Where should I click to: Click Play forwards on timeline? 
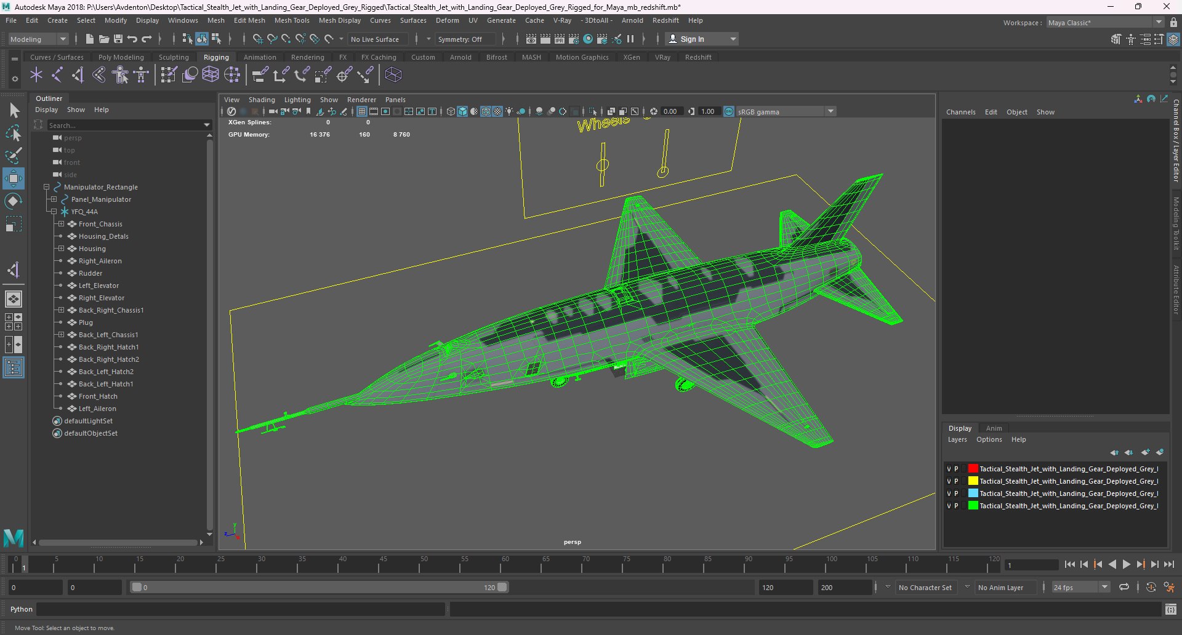(1126, 564)
